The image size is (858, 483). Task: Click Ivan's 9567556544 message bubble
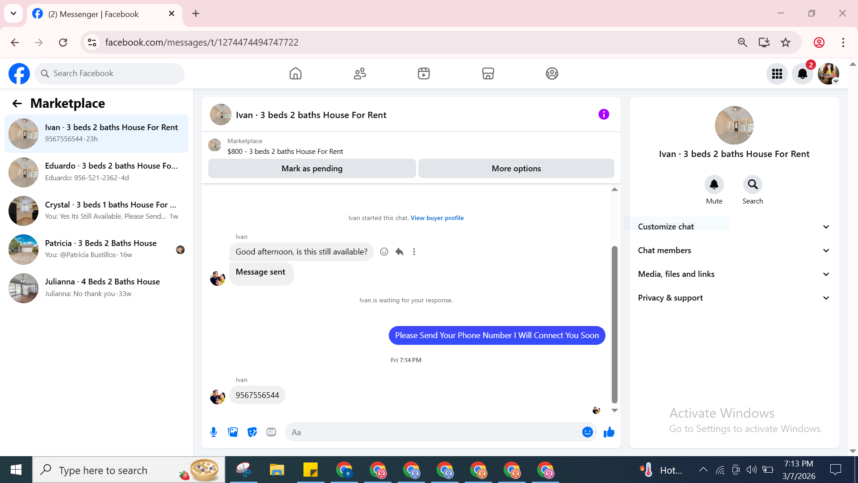click(x=257, y=395)
